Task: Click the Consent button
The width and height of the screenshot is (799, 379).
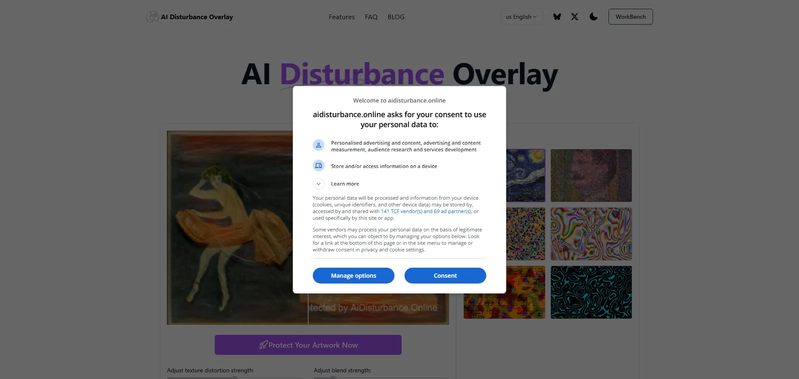Action: pos(445,276)
